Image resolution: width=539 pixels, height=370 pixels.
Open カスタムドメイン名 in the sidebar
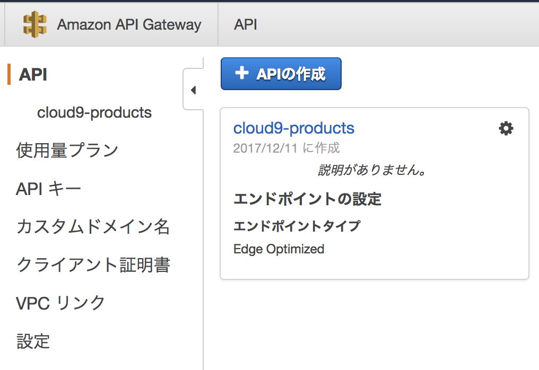(x=93, y=227)
